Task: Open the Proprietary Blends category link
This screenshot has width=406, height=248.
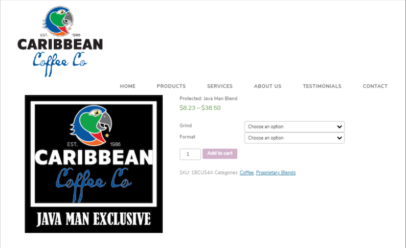Action: click(276, 173)
